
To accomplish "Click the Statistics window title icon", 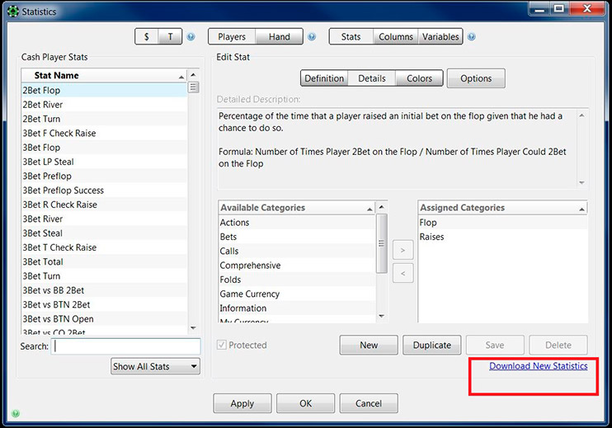I will (x=11, y=12).
